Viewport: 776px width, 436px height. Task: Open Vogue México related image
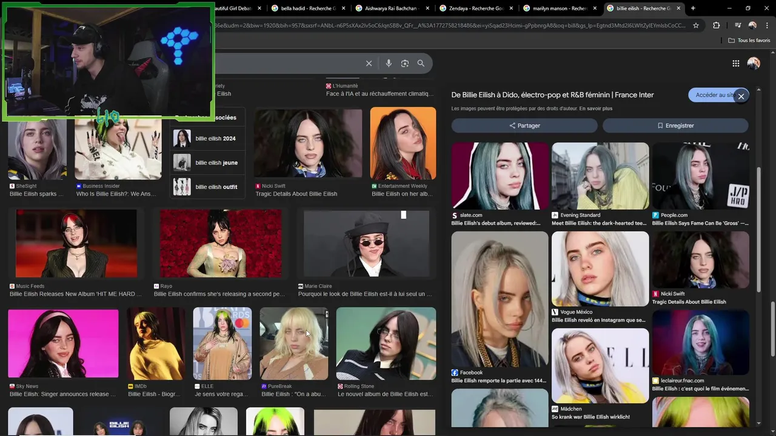click(x=600, y=269)
